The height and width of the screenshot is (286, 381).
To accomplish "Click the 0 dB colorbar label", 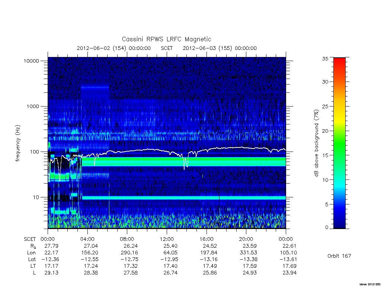I will 327,228.
